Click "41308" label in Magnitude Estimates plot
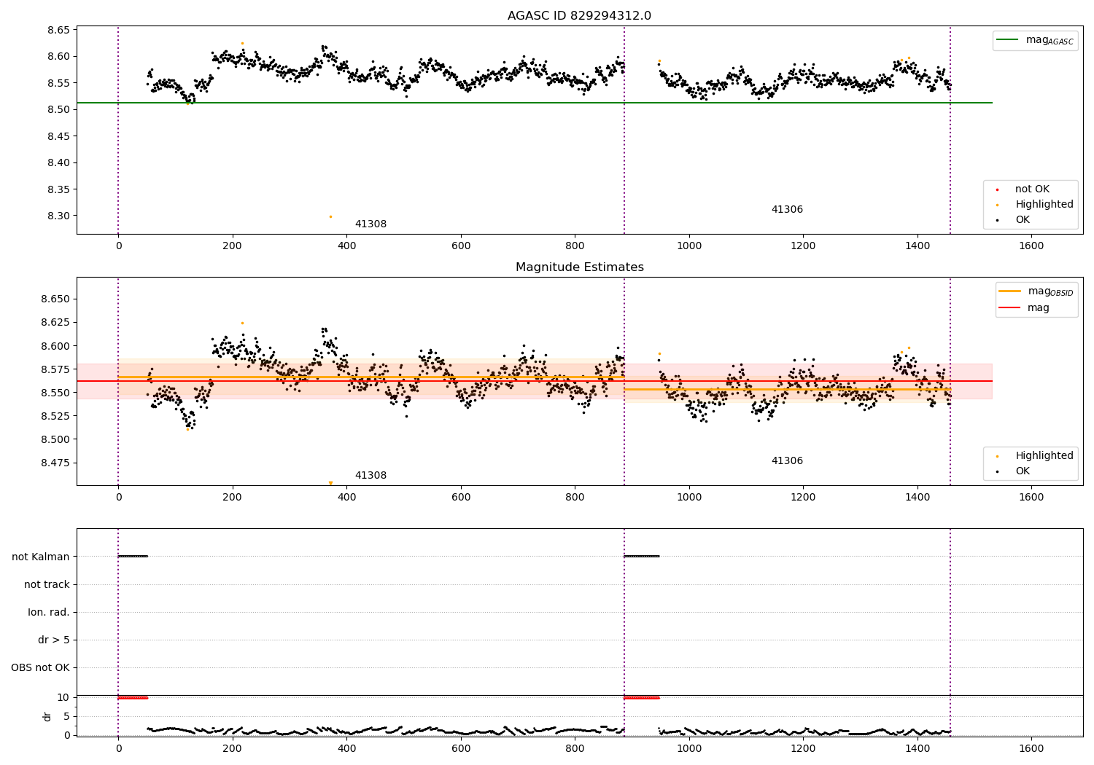The width and height of the screenshot is (1094, 765). coord(371,476)
